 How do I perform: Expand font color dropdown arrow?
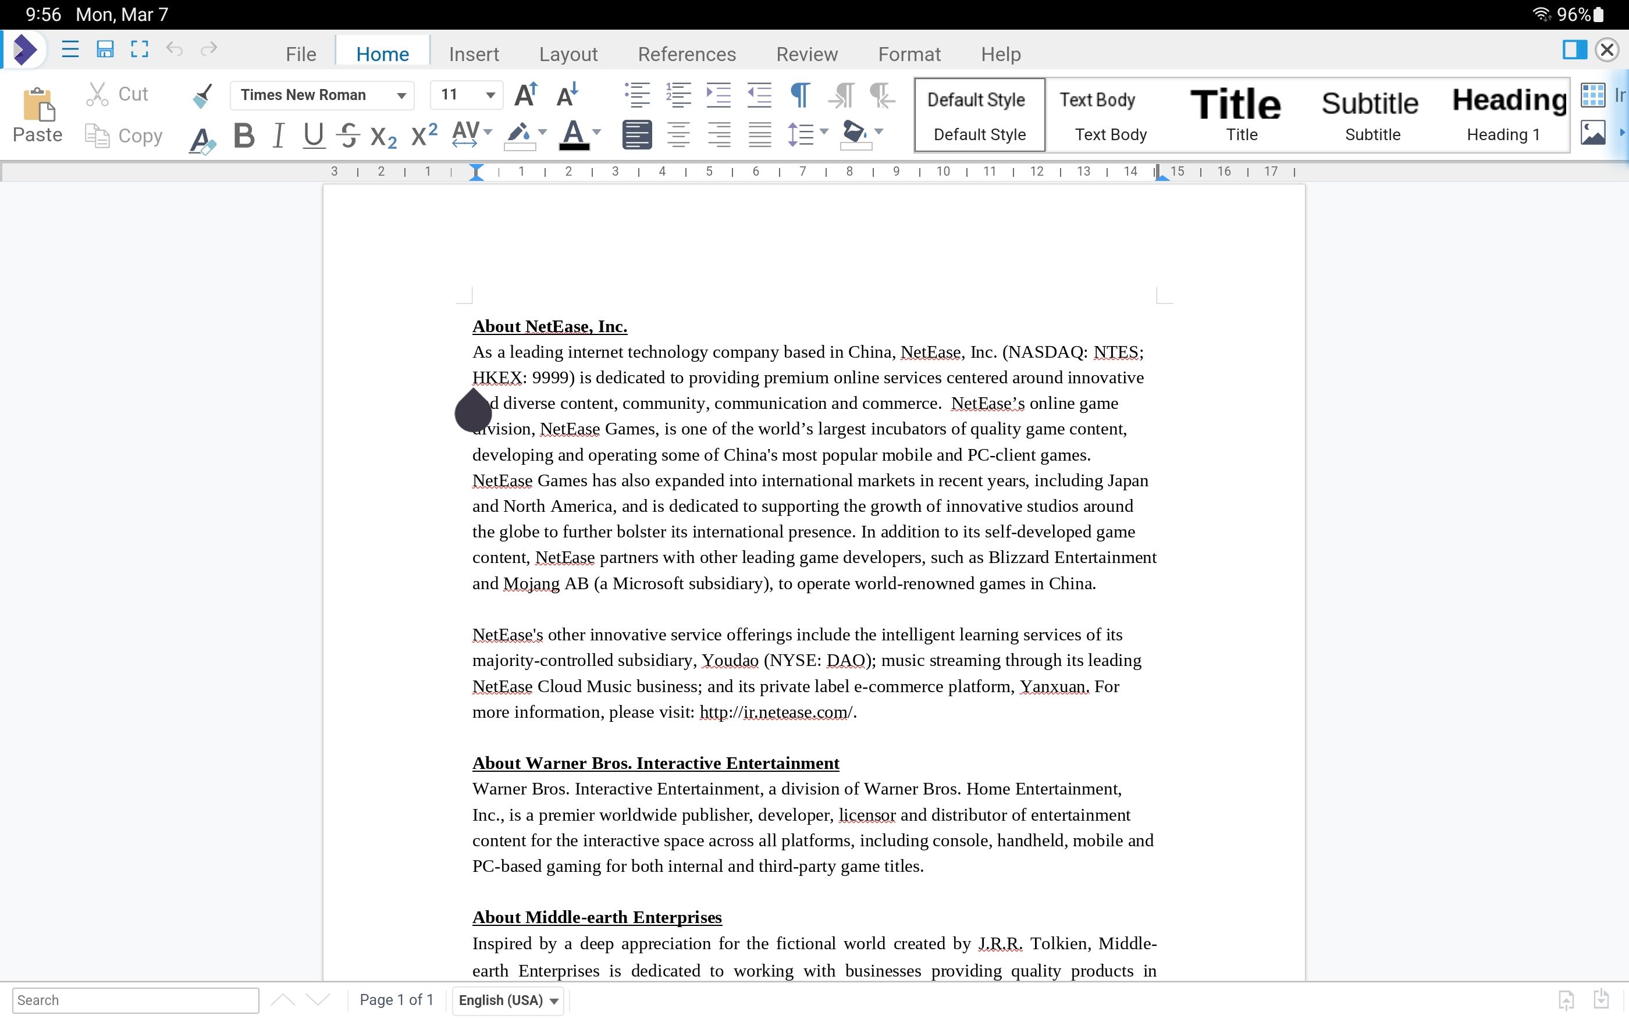click(596, 133)
